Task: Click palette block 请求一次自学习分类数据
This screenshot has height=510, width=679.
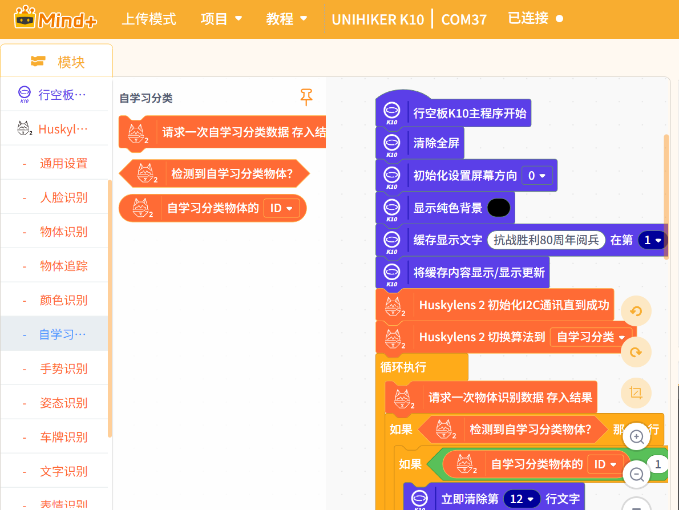Action: [222, 132]
